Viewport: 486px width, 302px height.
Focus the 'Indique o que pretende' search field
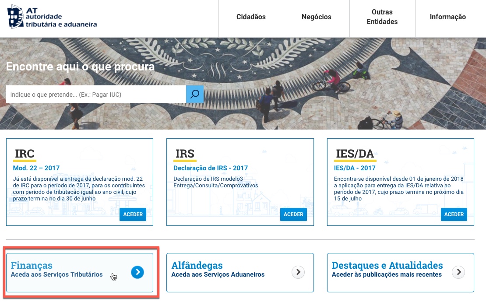point(96,94)
